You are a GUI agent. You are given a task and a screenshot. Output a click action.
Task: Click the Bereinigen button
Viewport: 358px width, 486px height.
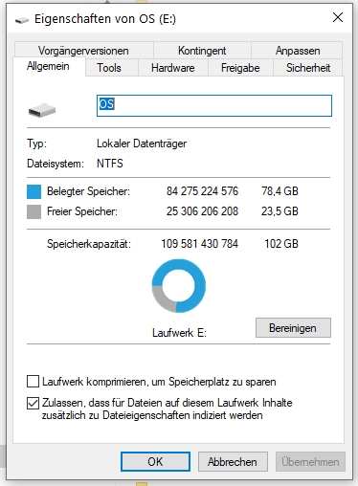(293, 328)
